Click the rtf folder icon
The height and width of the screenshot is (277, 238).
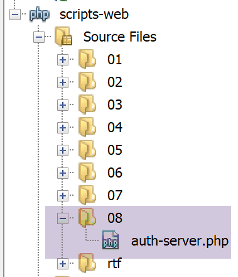[x=87, y=263]
